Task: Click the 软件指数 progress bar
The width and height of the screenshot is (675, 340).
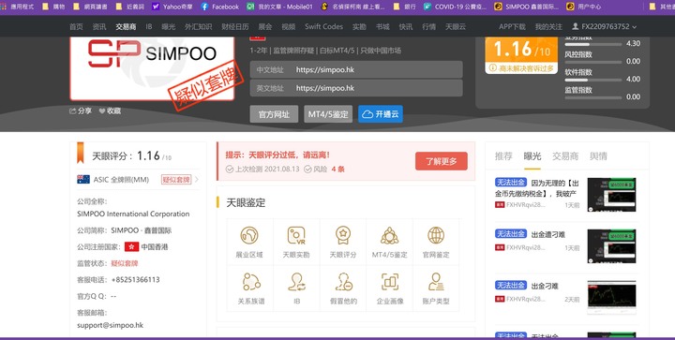Action: pyautogui.click(x=593, y=80)
